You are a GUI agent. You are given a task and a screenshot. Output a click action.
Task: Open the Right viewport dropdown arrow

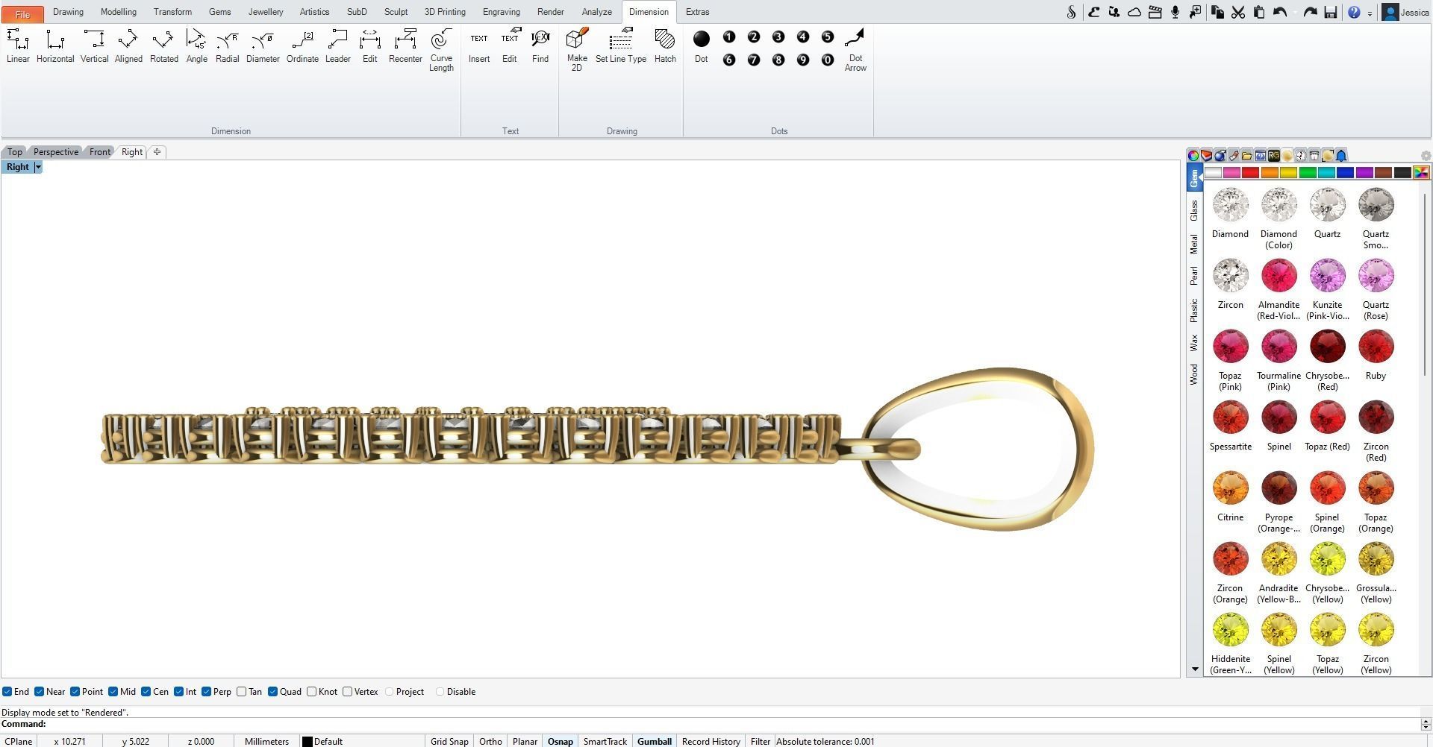click(x=38, y=167)
